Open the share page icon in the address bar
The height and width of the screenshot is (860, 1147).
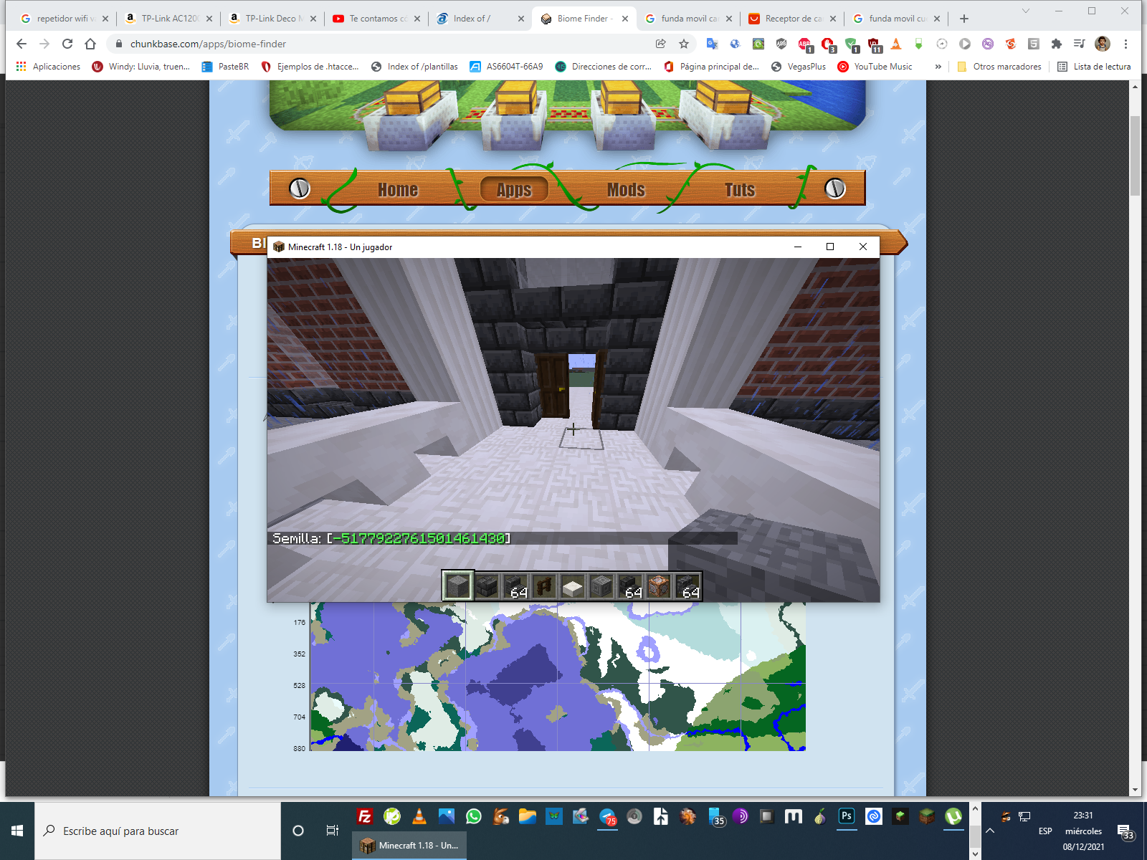click(x=660, y=44)
